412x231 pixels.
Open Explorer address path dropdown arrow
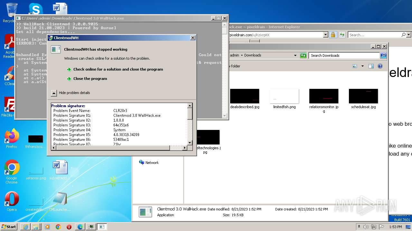click(x=295, y=56)
